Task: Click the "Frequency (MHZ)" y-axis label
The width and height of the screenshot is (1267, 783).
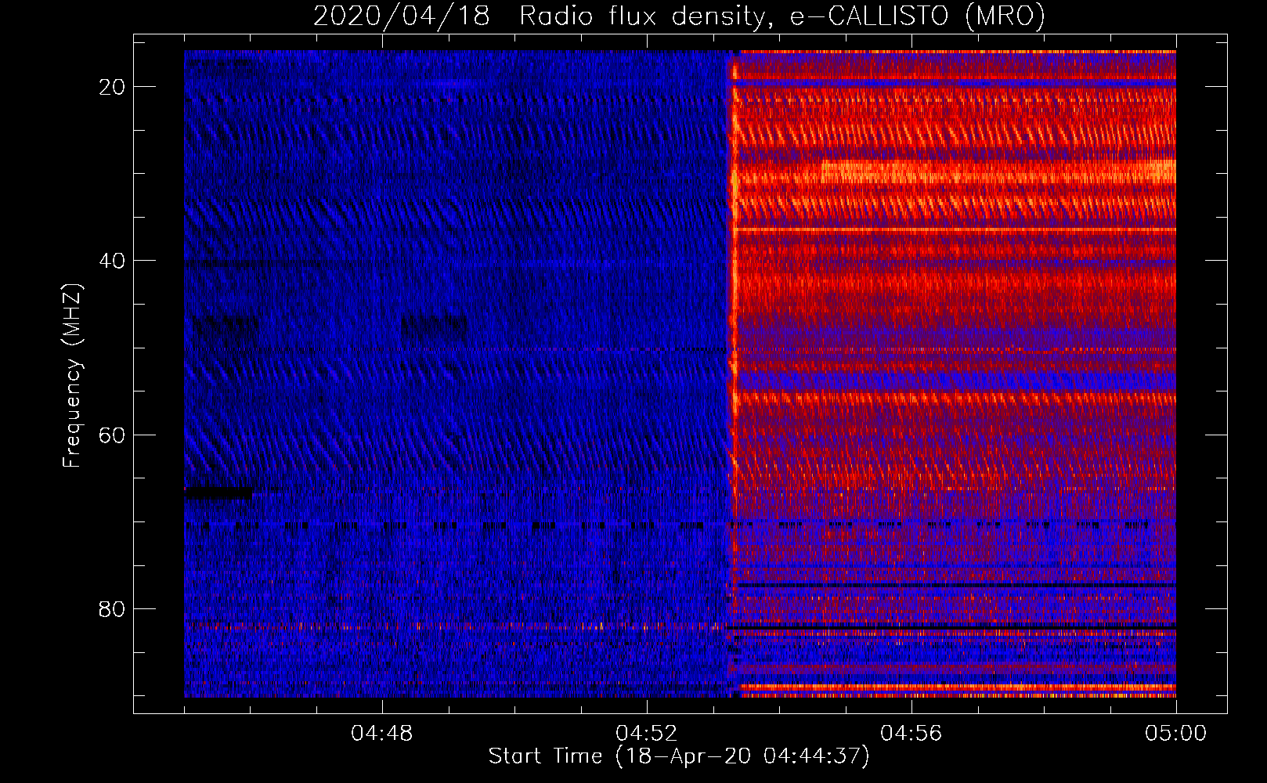Action: tap(72, 376)
